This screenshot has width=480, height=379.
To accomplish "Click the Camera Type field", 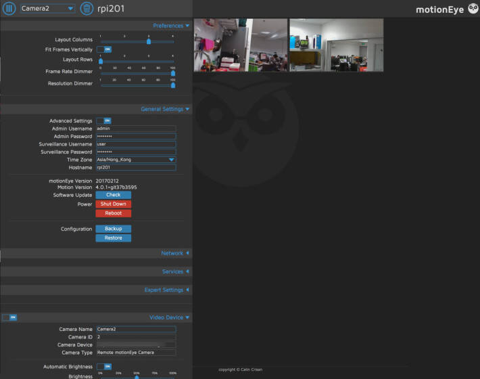I will (x=136, y=353).
